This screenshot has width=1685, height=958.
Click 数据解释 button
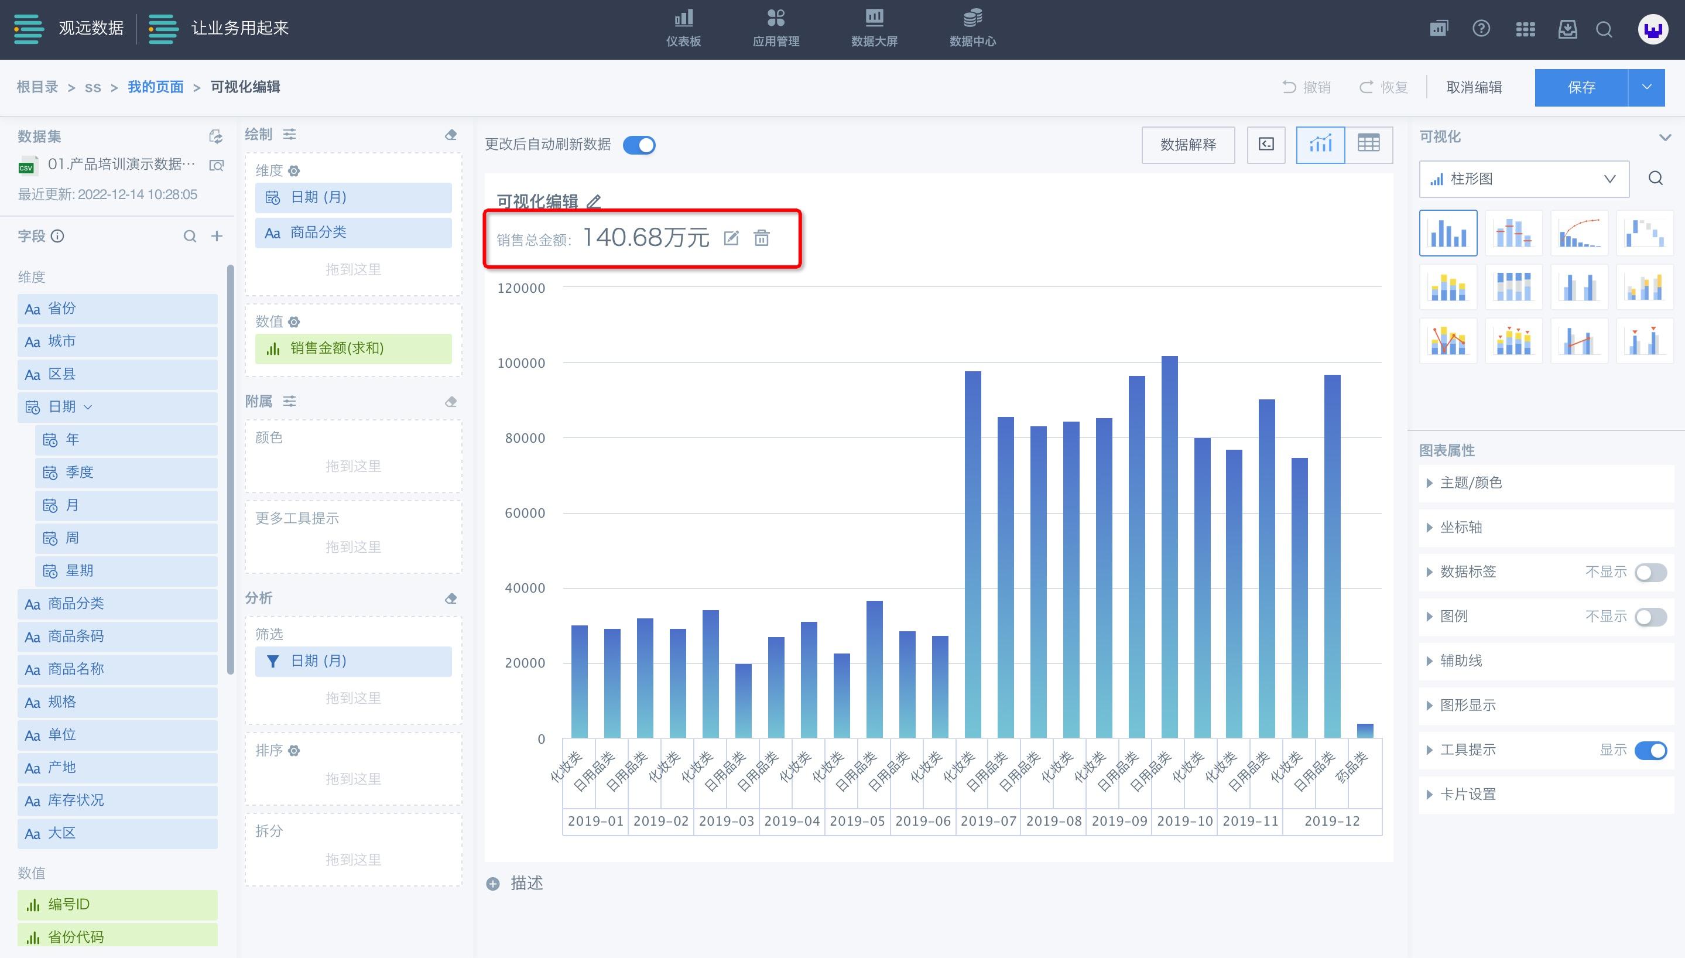(1187, 145)
